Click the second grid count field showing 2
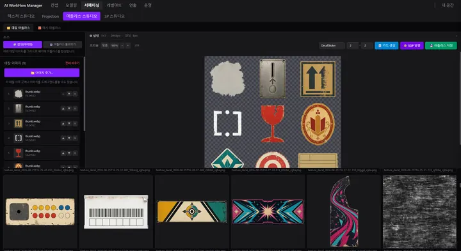This screenshot has width=461, height=251. pos(367,45)
